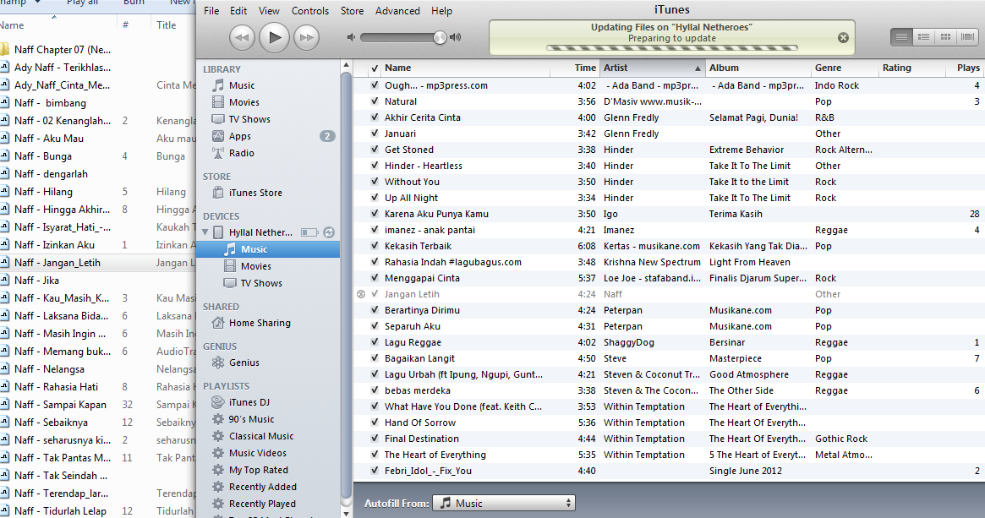Click the low-volume speaker icon

pos(351,38)
